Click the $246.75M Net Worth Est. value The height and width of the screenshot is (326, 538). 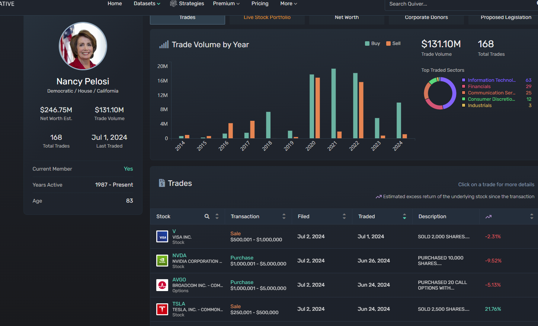pos(56,110)
